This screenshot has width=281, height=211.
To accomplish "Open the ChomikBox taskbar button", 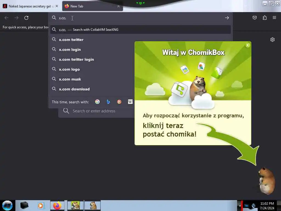I will tap(75, 206).
